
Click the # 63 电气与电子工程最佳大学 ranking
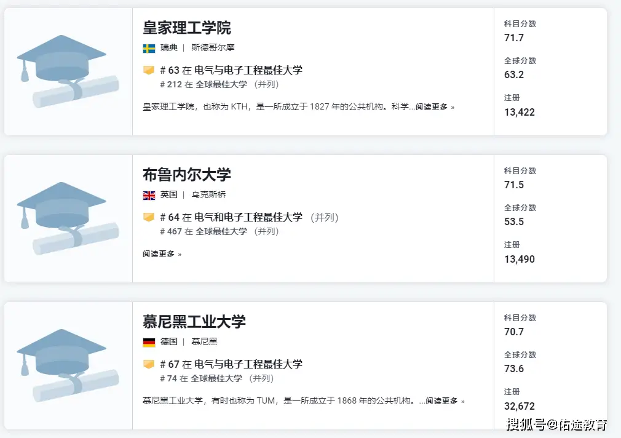231,70
